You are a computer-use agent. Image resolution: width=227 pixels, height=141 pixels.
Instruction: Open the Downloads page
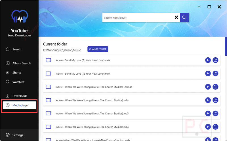pyautogui.click(x=19, y=96)
